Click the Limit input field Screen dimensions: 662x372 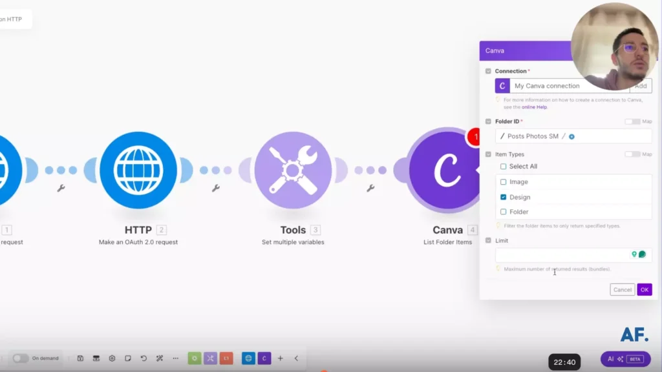pyautogui.click(x=573, y=254)
